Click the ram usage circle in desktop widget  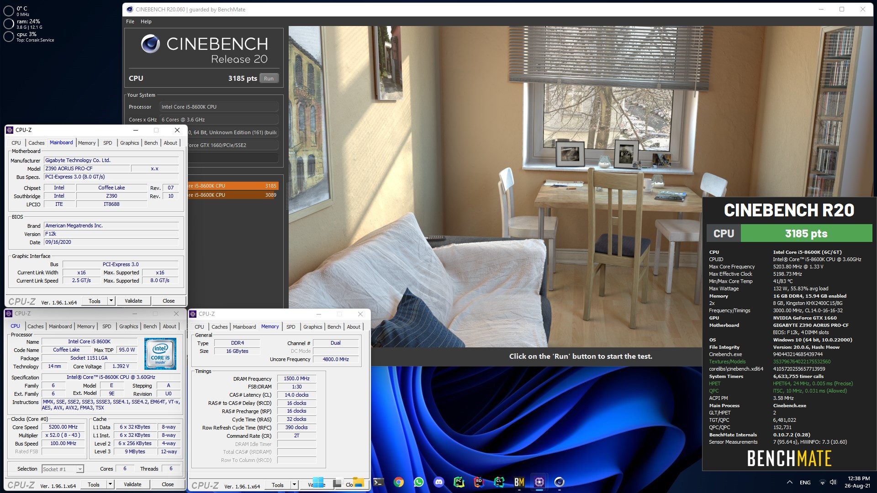9,24
